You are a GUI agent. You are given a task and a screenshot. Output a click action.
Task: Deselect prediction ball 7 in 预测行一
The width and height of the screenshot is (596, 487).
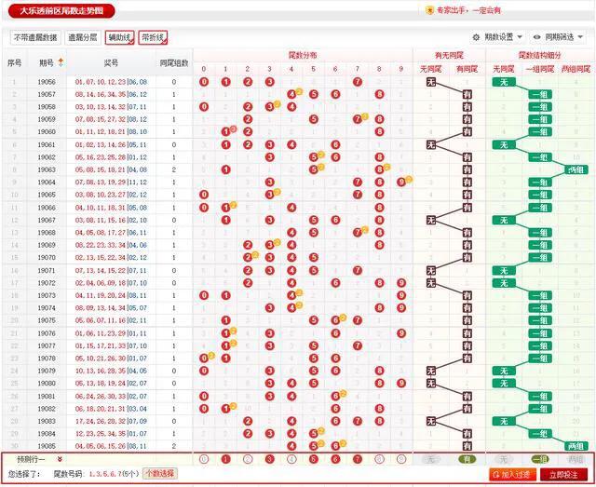pyautogui.click(x=358, y=459)
